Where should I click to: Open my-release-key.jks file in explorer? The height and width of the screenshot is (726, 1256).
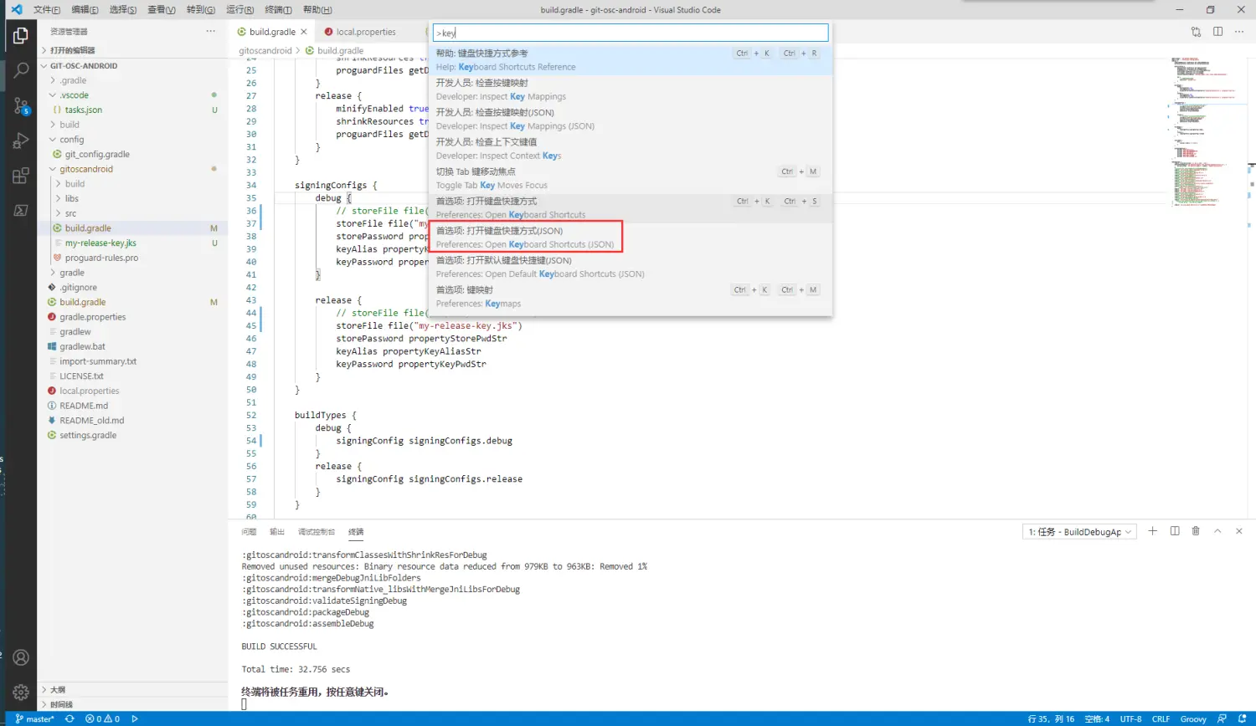point(100,243)
